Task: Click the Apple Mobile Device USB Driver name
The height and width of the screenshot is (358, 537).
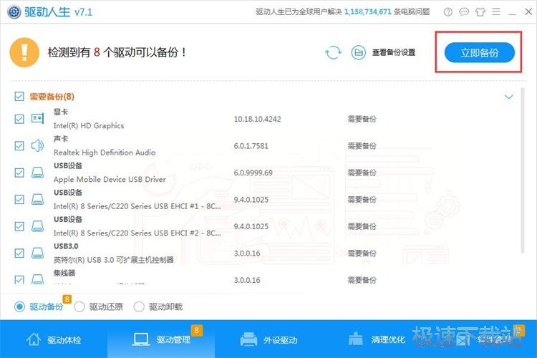Action: coord(110,179)
